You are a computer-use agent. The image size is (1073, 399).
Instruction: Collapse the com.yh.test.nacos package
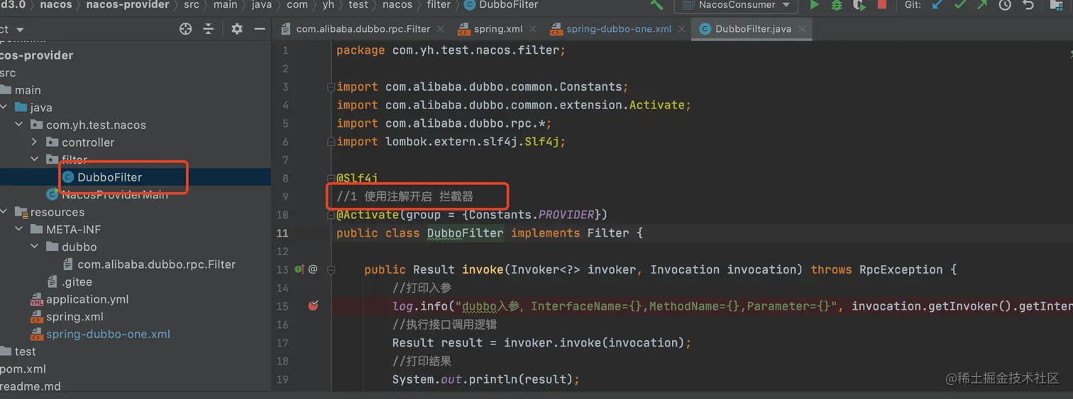[19, 125]
